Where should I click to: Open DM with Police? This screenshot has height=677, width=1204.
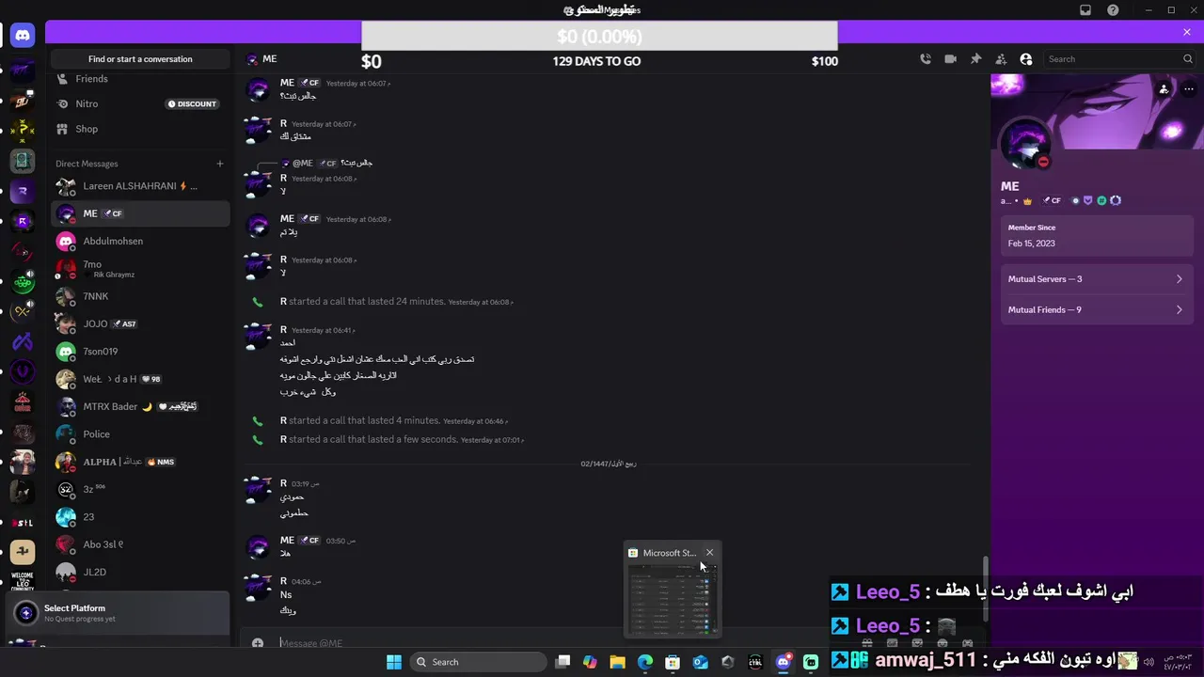click(140, 434)
